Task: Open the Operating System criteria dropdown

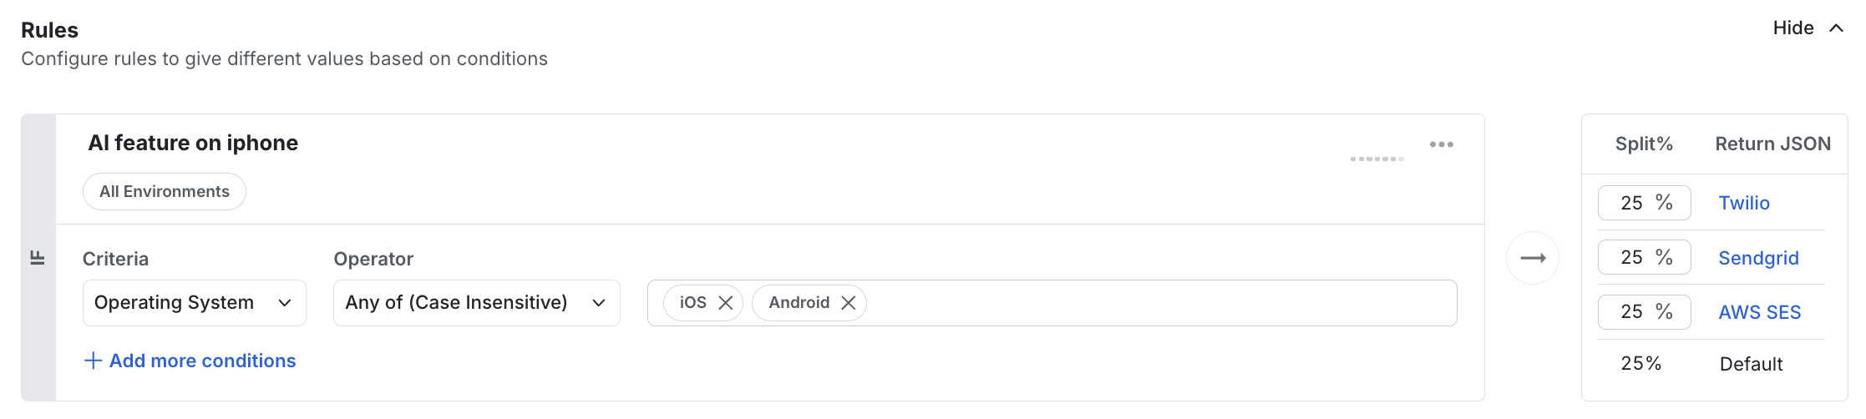Action: [x=195, y=303]
